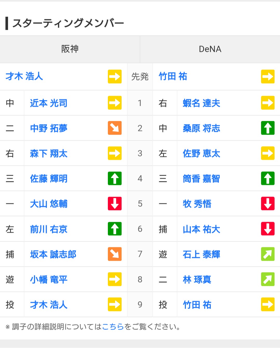Click red down arrow beside 大山 悠輔
280x349 pixels.
coord(115,204)
